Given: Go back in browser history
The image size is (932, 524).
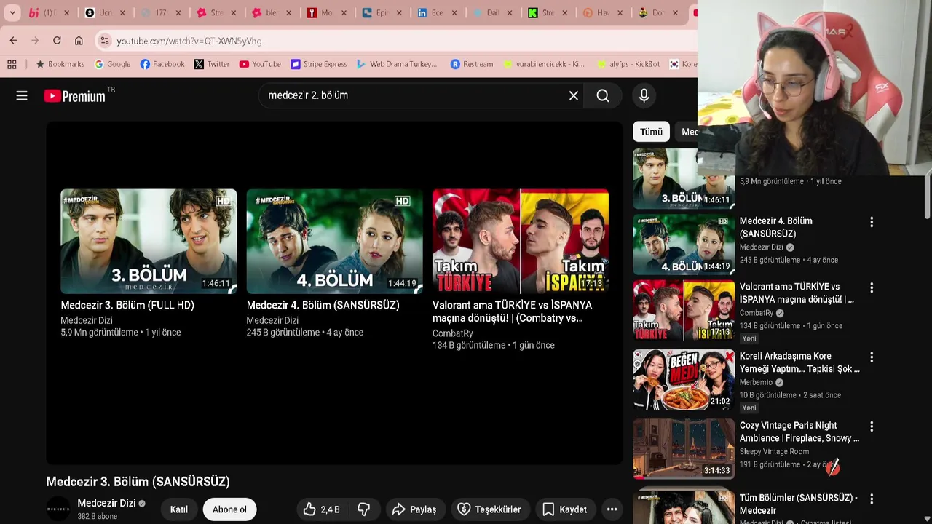Looking at the screenshot, I should click(x=13, y=41).
